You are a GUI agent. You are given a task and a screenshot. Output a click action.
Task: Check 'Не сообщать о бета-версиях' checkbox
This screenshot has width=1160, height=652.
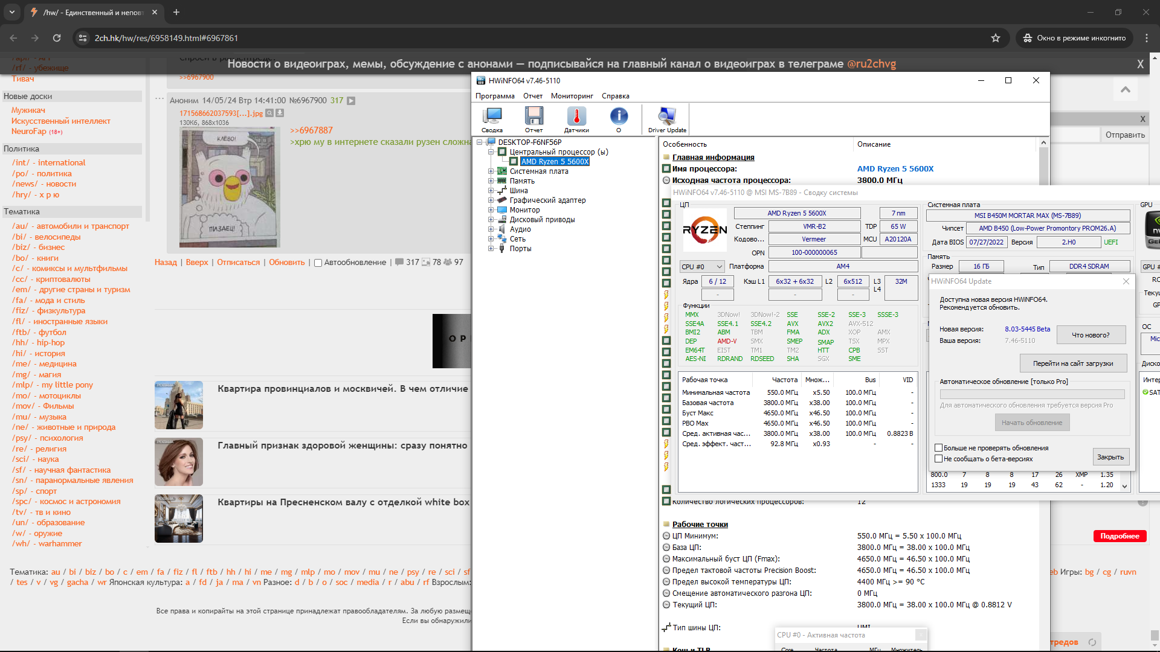tap(939, 459)
